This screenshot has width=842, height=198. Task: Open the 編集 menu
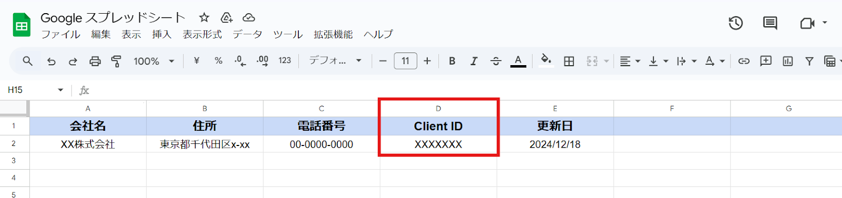click(x=101, y=35)
